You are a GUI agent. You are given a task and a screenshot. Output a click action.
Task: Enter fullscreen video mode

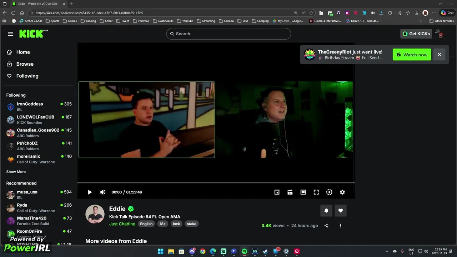click(x=316, y=192)
